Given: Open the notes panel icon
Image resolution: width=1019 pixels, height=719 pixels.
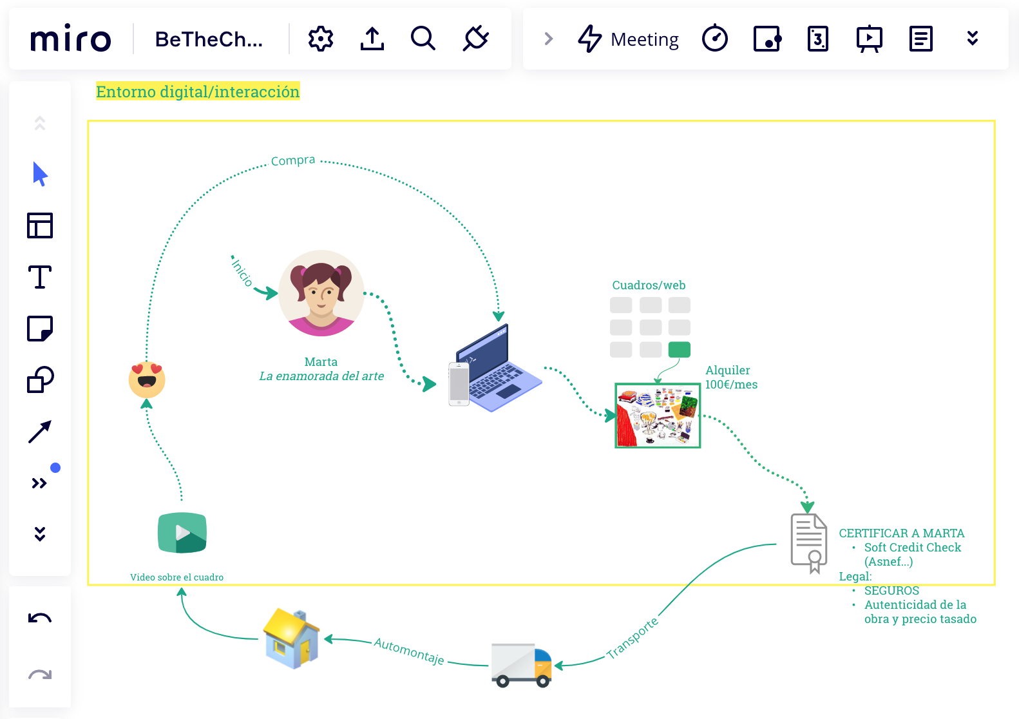Looking at the screenshot, I should point(920,39).
